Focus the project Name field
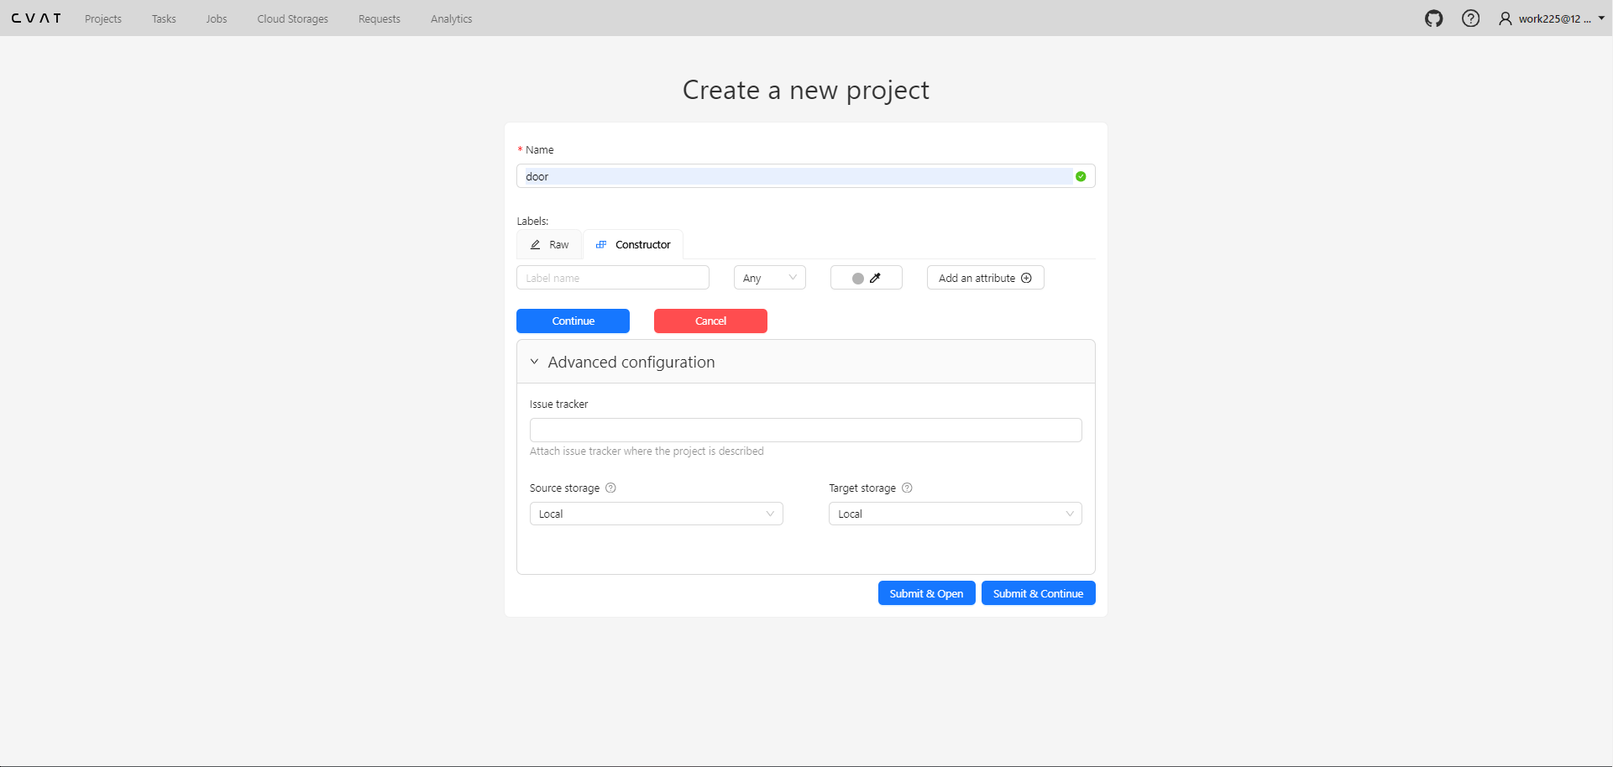 coord(805,176)
